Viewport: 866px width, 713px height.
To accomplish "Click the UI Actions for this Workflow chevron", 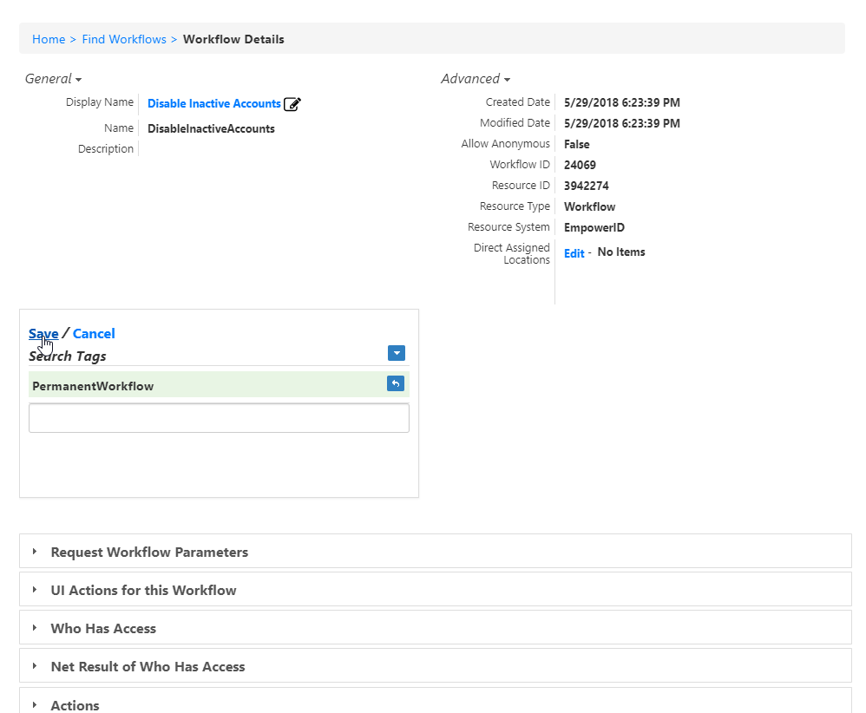I will pos(34,590).
